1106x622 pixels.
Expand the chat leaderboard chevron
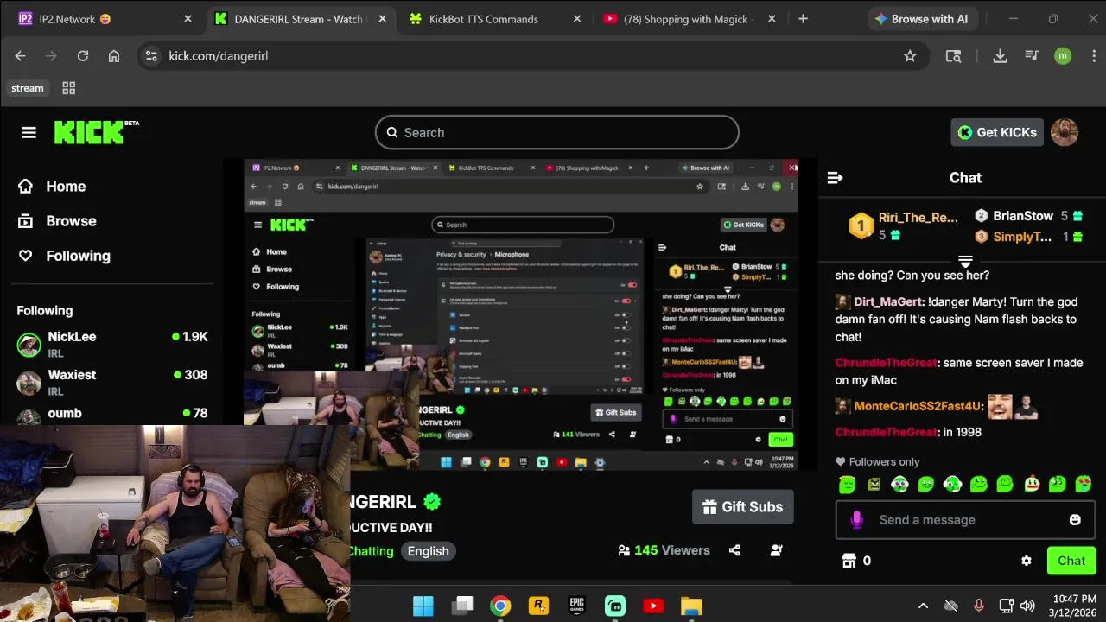(x=965, y=260)
